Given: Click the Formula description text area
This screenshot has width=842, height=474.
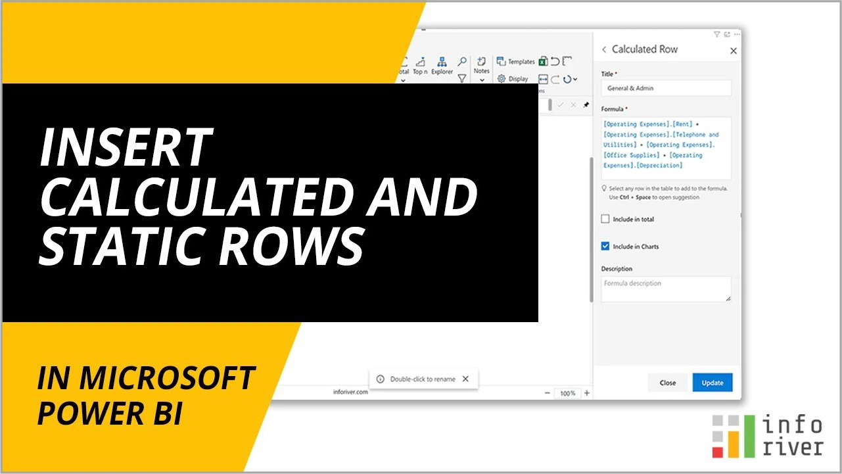Looking at the screenshot, I should [x=666, y=289].
